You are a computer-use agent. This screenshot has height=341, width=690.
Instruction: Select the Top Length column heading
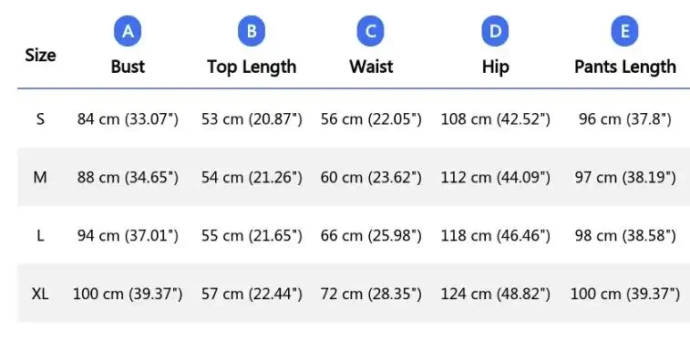point(252,67)
